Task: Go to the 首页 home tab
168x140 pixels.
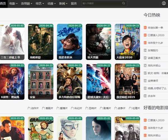Action: point(3,4)
